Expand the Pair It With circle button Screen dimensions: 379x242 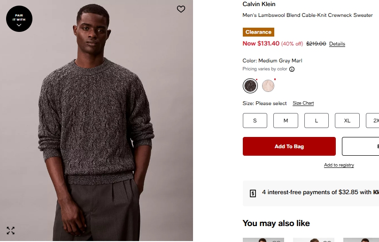point(19,19)
